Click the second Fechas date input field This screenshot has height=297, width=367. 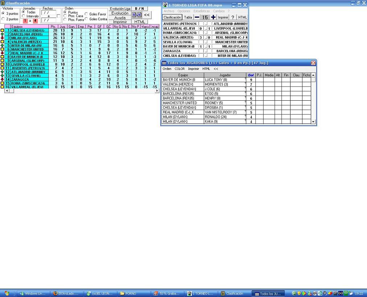click(49, 20)
